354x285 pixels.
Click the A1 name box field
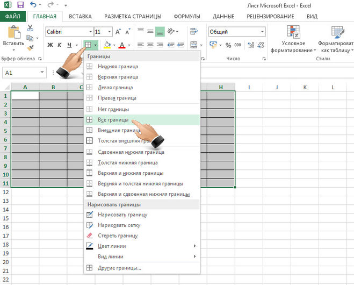pyautogui.click(x=24, y=73)
